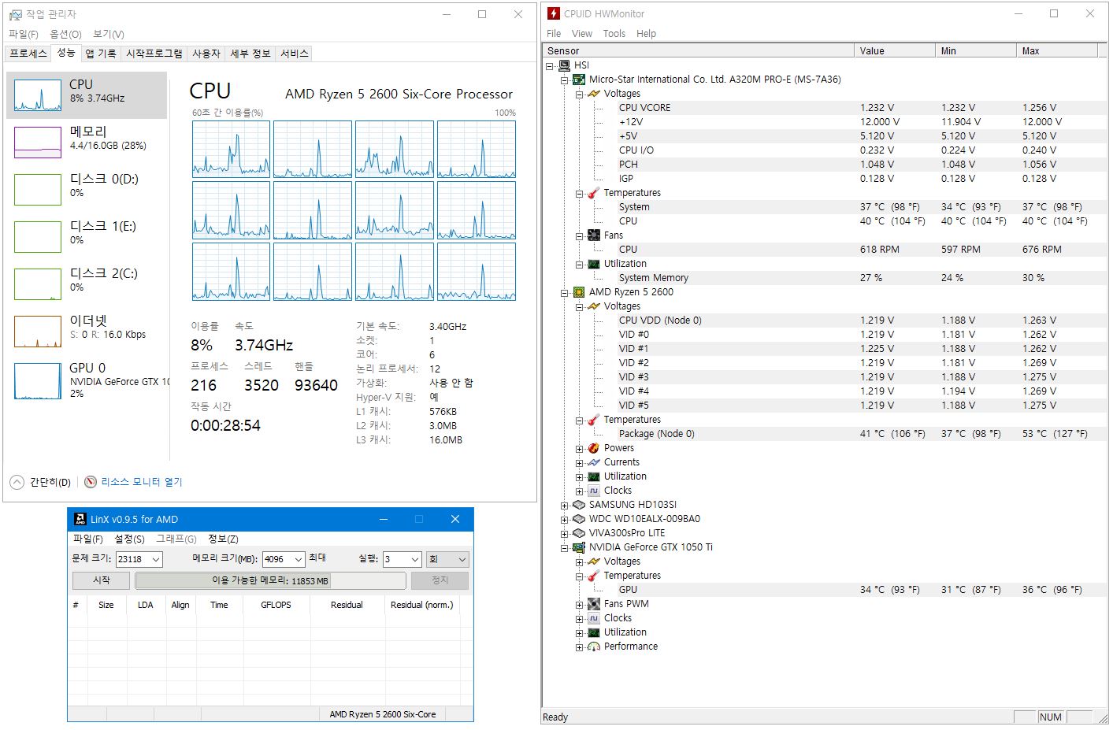
Task: Collapse Task Manager with 간단히 chevron
Action: (17, 482)
